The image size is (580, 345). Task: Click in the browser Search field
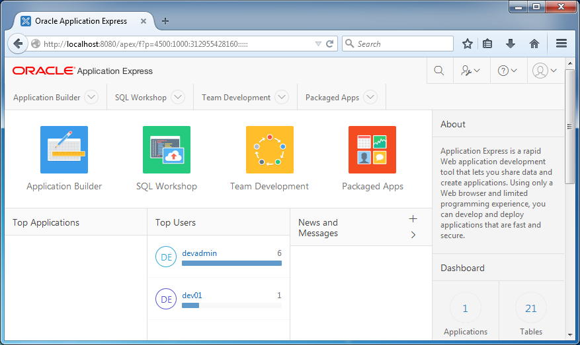click(x=397, y=44)
